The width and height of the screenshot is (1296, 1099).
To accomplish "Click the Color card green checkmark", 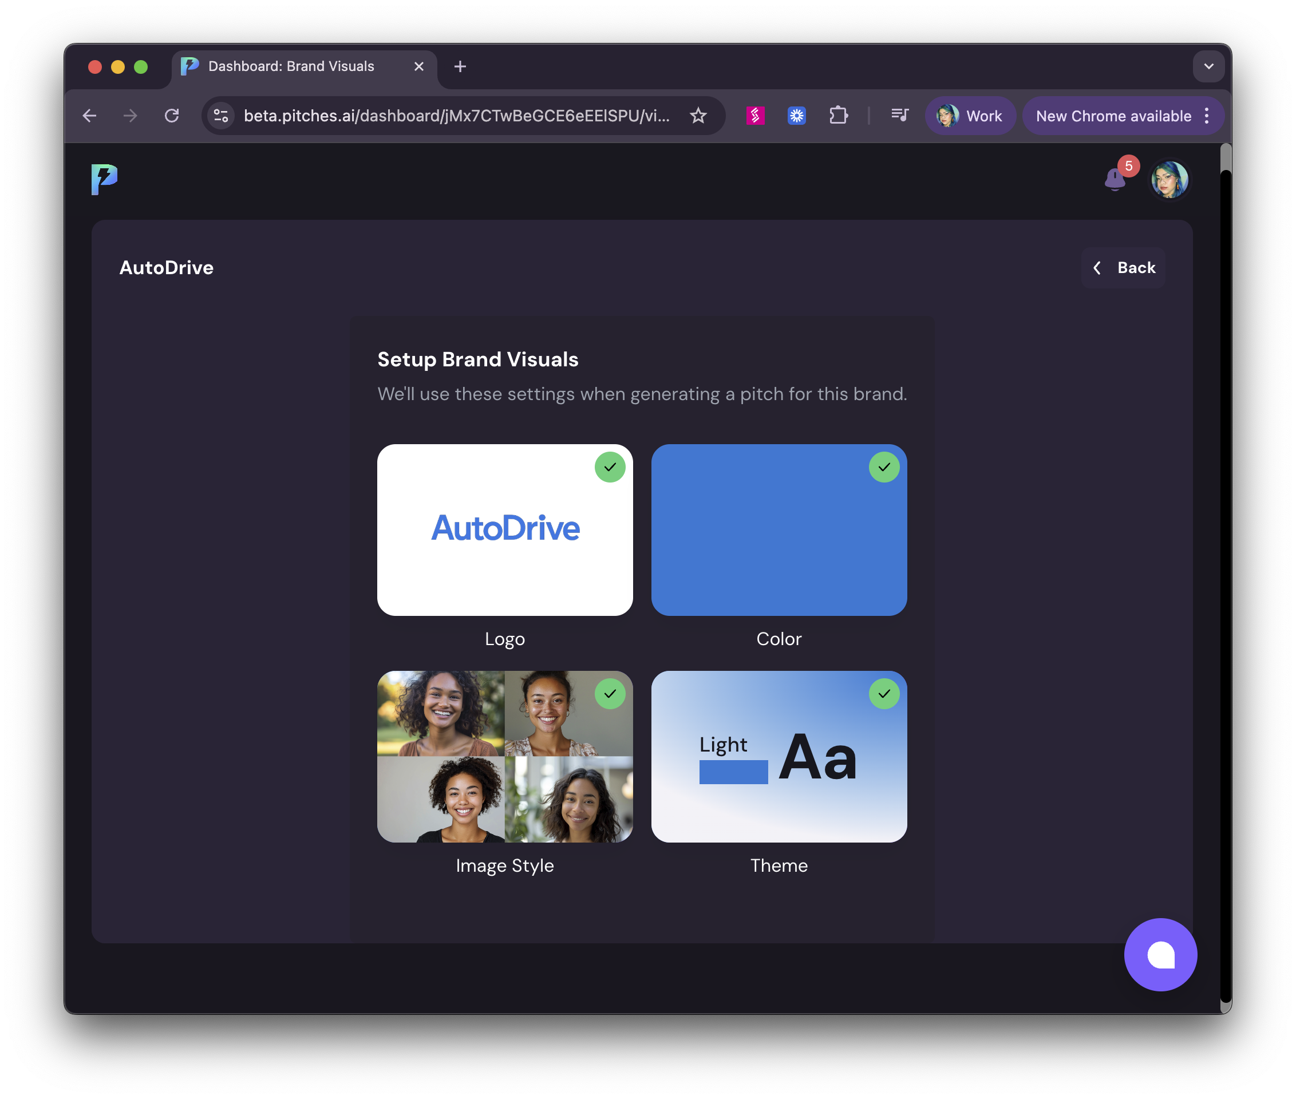I will pos(883,467).
